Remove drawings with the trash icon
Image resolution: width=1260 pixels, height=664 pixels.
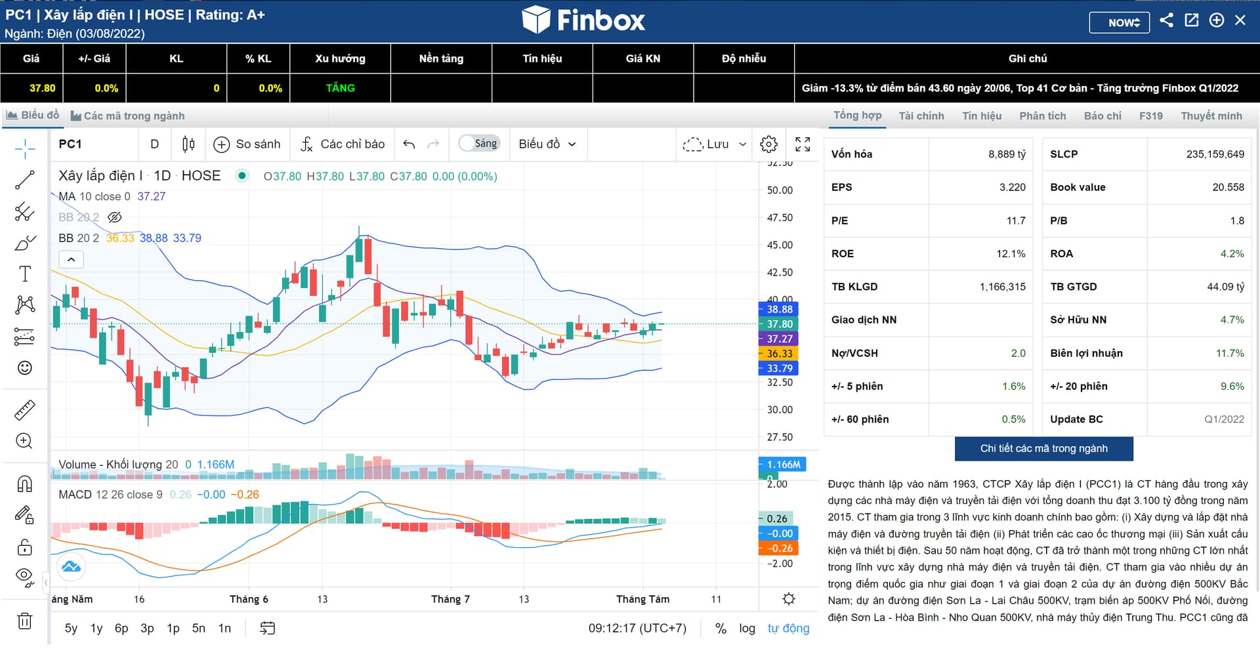pos(25,621)
